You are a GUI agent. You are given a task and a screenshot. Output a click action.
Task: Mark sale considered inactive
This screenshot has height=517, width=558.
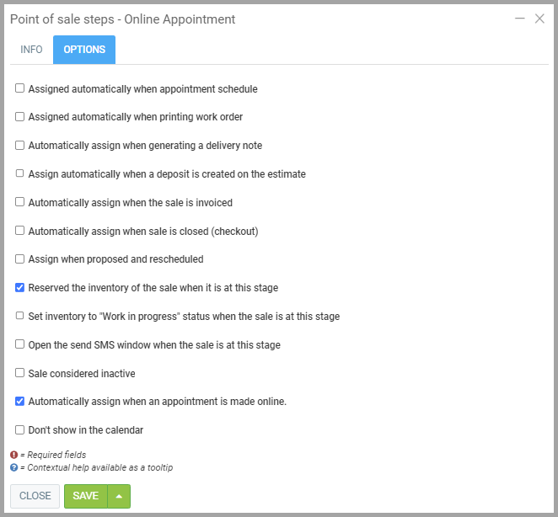(x=20, y=373)
